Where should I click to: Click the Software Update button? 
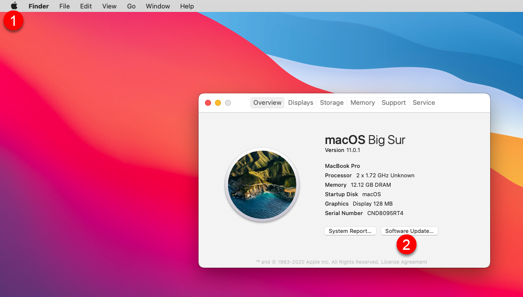point(409,231)
